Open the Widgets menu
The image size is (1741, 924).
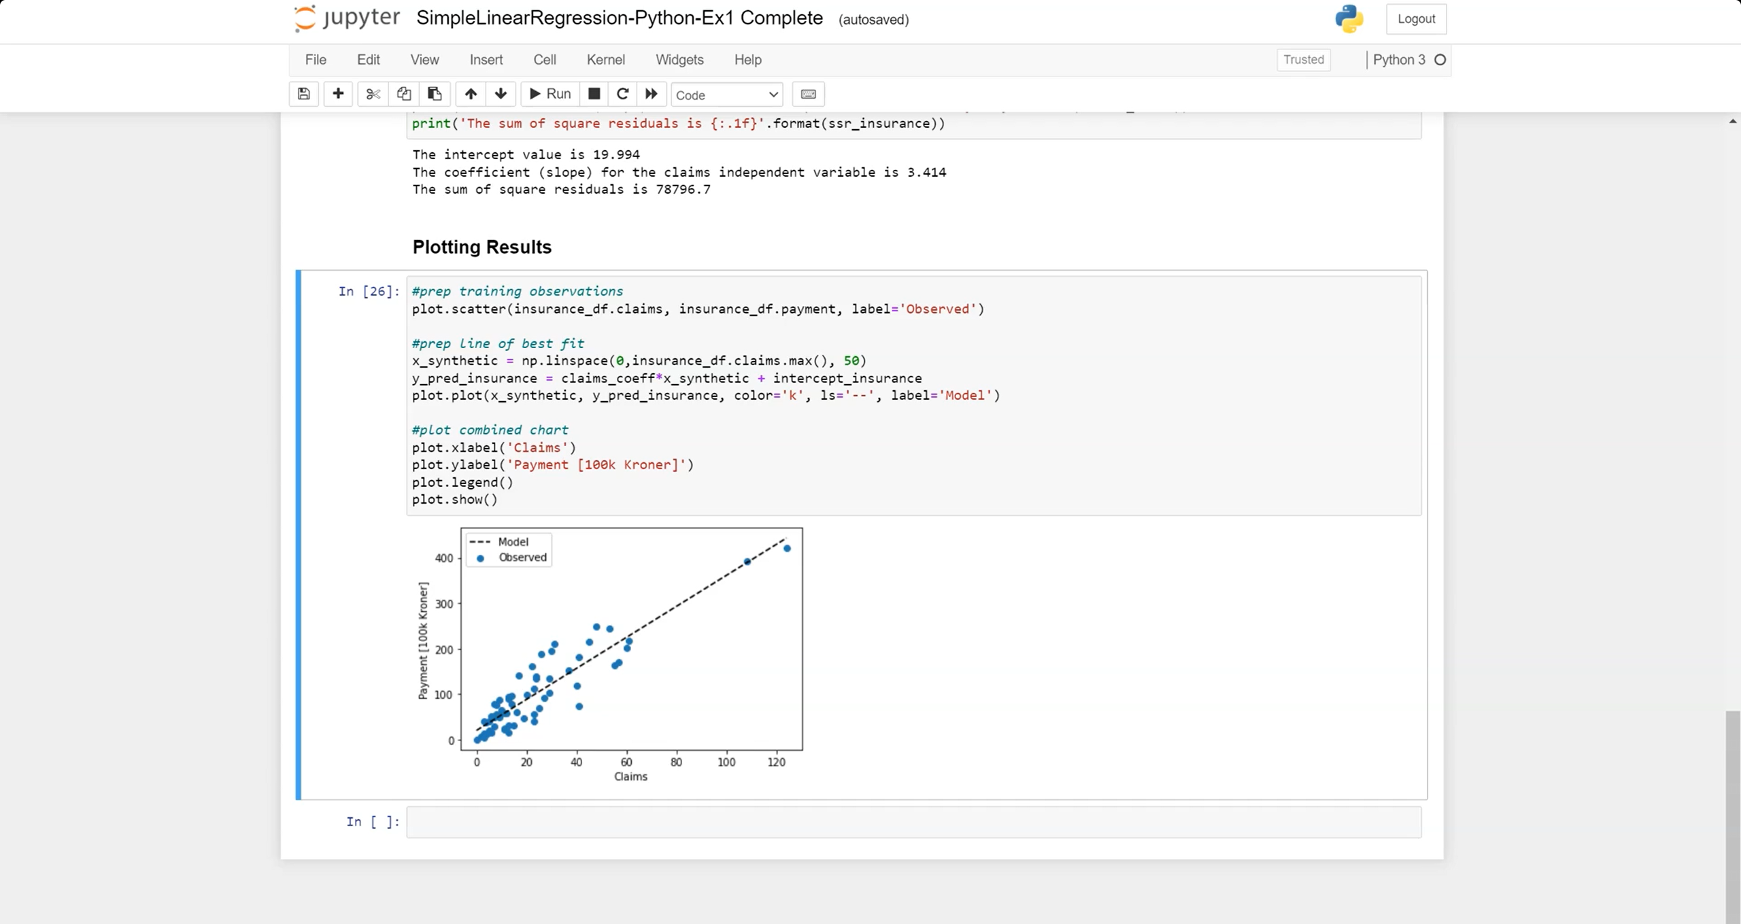click(679, 60)
